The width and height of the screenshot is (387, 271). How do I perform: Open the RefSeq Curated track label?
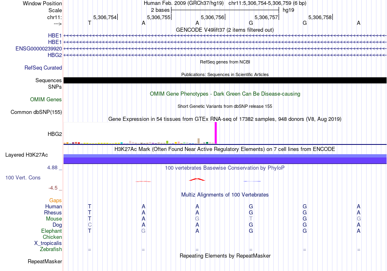pyautogui.click(x=43, y=68)
